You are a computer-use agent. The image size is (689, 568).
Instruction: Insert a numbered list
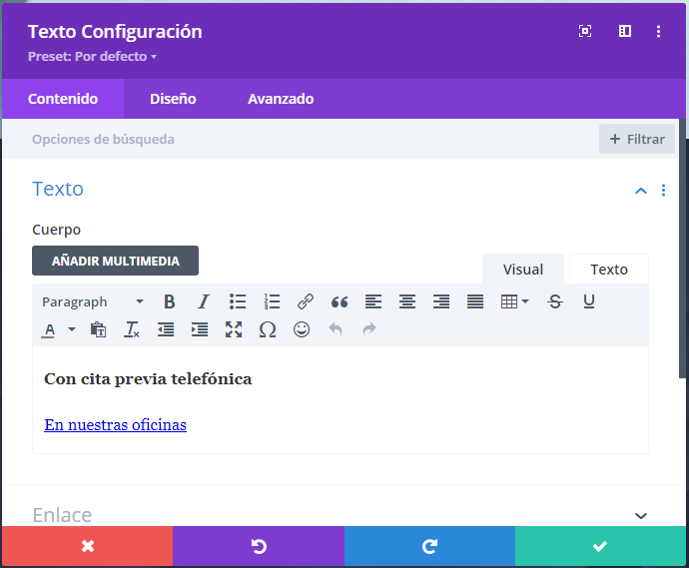tap(272, 301)
